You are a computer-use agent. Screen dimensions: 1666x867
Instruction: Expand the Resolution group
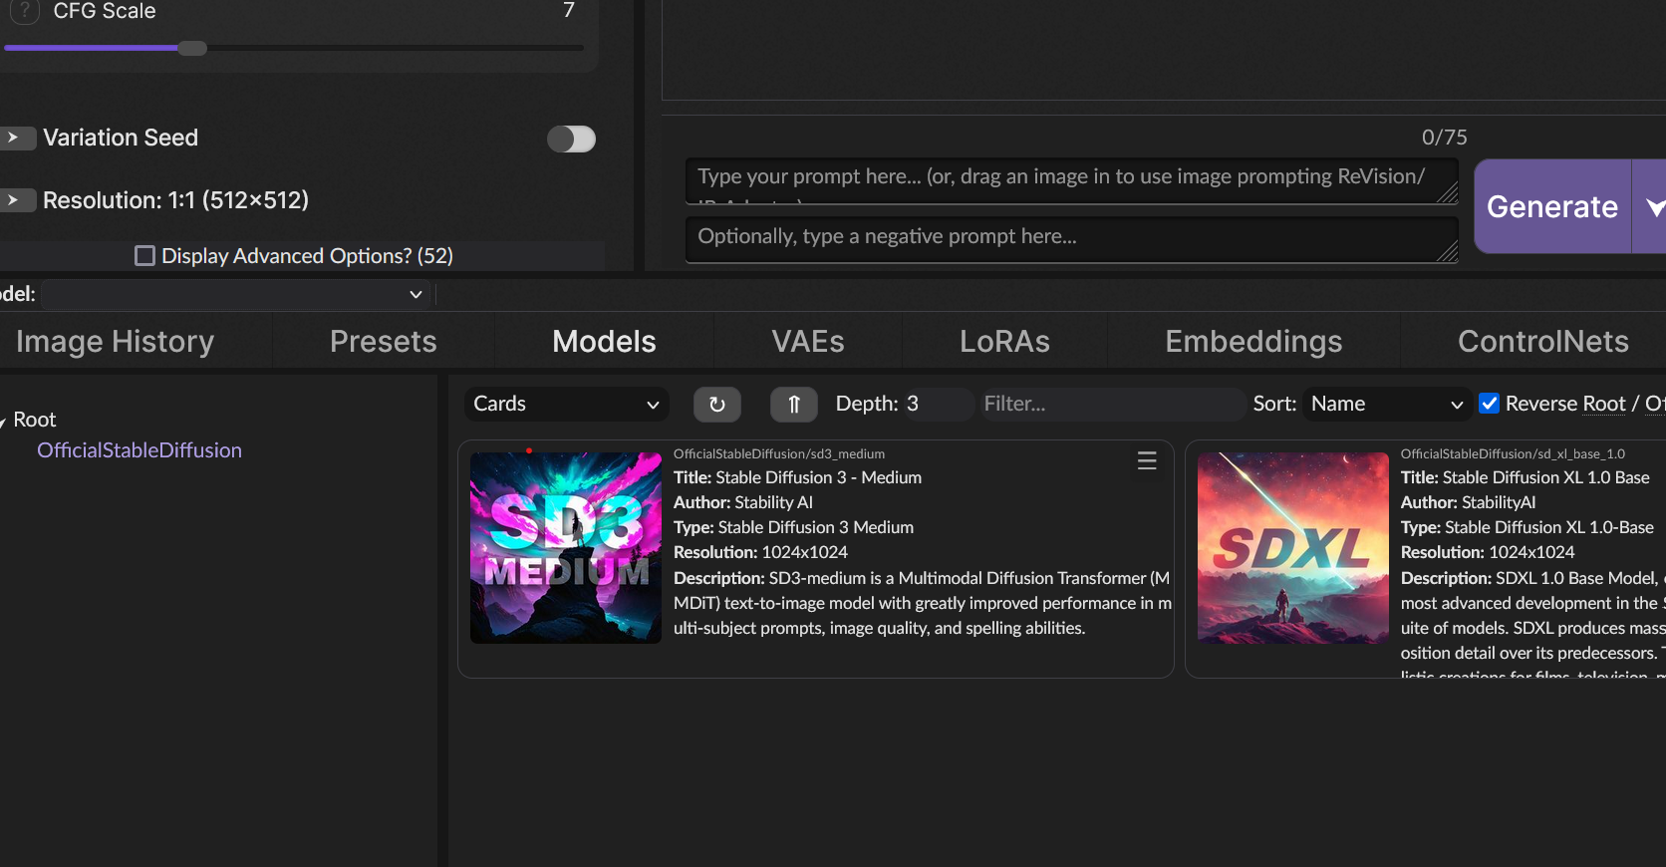tap(16, 200)
